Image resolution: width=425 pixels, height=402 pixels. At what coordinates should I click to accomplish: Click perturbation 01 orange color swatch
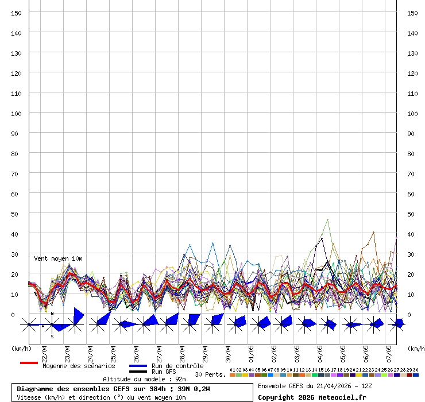point(232,375)
